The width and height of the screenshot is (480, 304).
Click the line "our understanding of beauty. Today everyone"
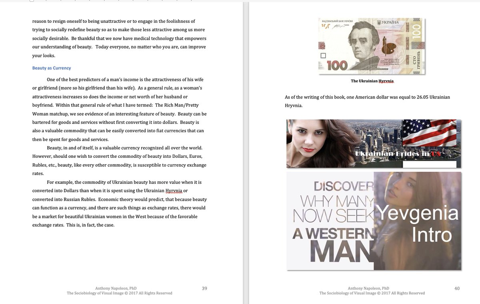(x=119, y=47)
